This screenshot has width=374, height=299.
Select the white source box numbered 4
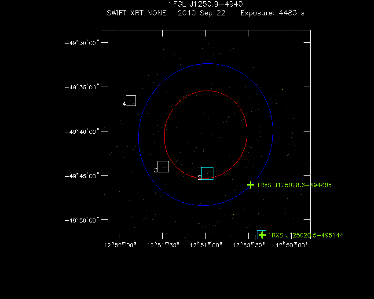tap(131, 101)
